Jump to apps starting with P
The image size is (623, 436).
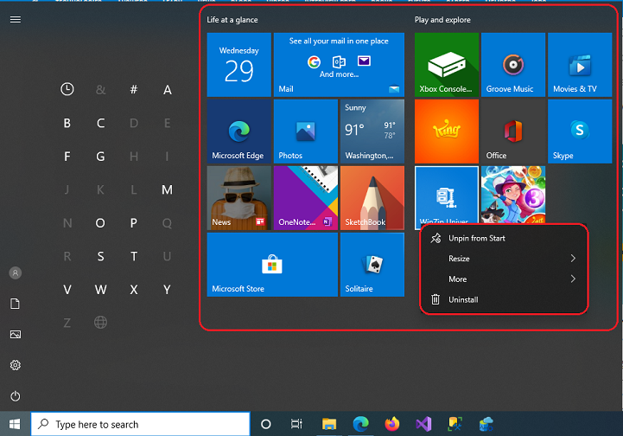coord(134,223)
